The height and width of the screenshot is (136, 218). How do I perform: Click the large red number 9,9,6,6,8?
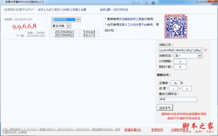click(x=24, y=26)
